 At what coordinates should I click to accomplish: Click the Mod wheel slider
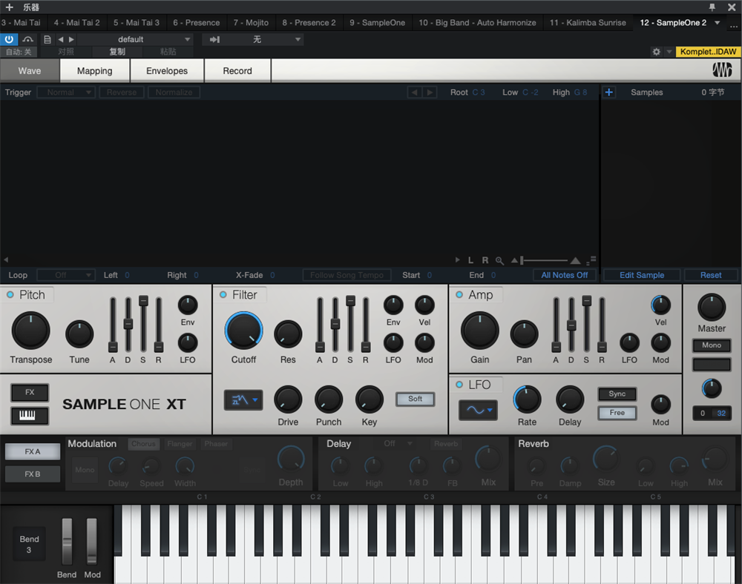[x=91, y=542]
